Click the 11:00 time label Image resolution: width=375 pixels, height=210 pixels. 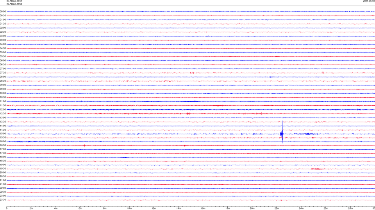(x=3, y=101)
